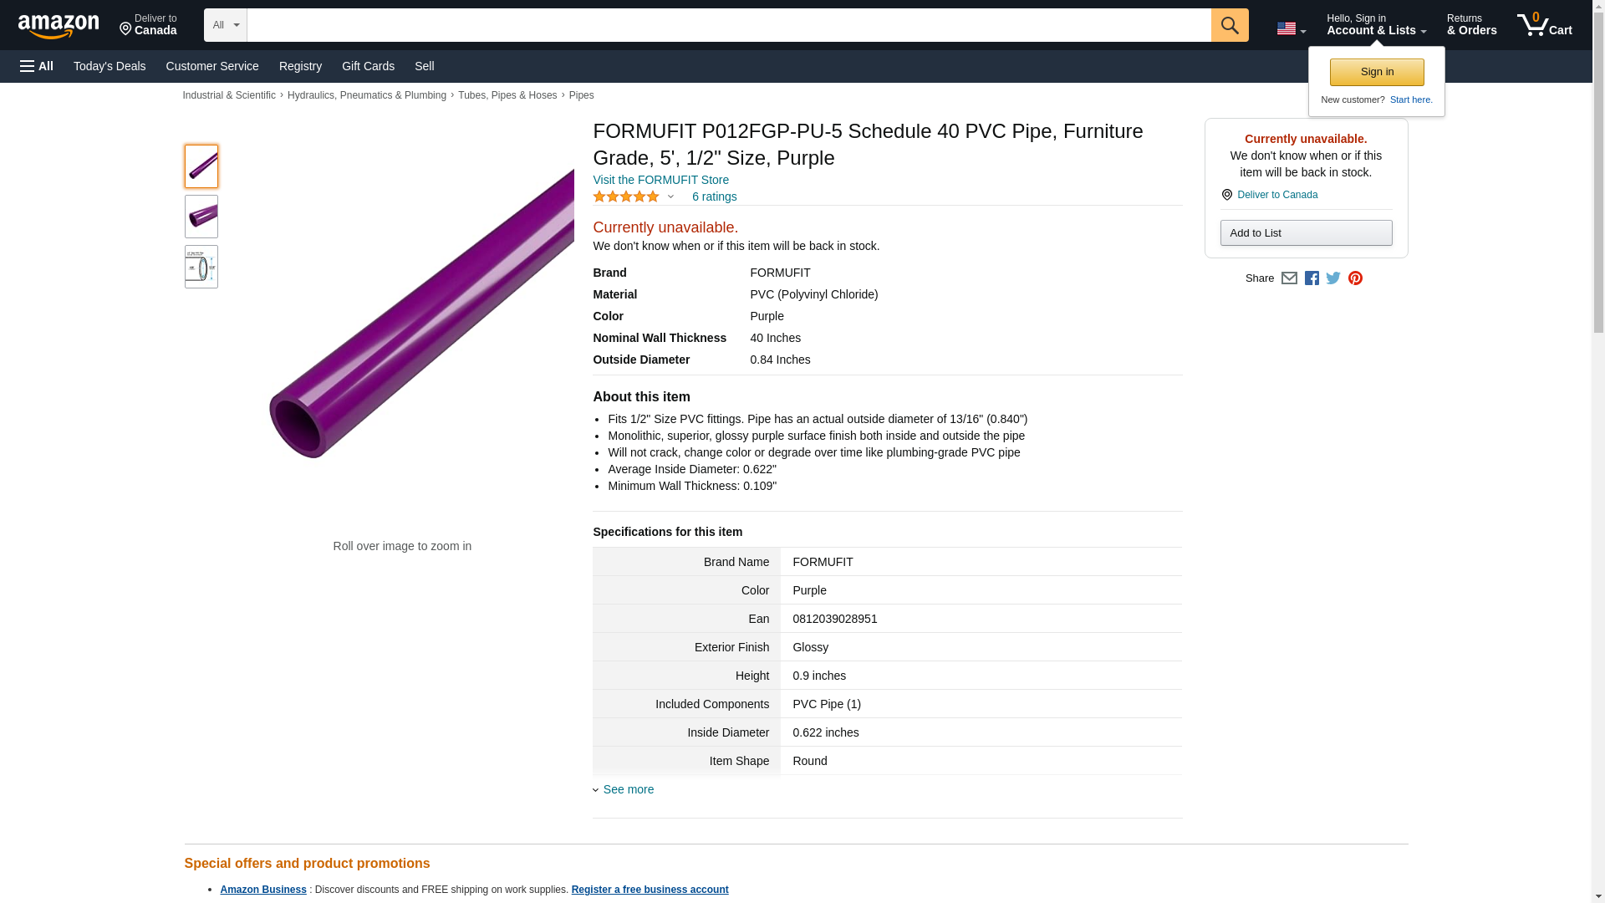Open the language flag selector

point(1291,28)
